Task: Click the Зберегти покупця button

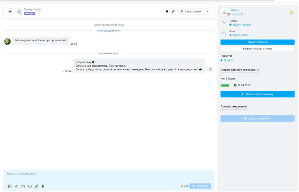Action: pos(257,42)
